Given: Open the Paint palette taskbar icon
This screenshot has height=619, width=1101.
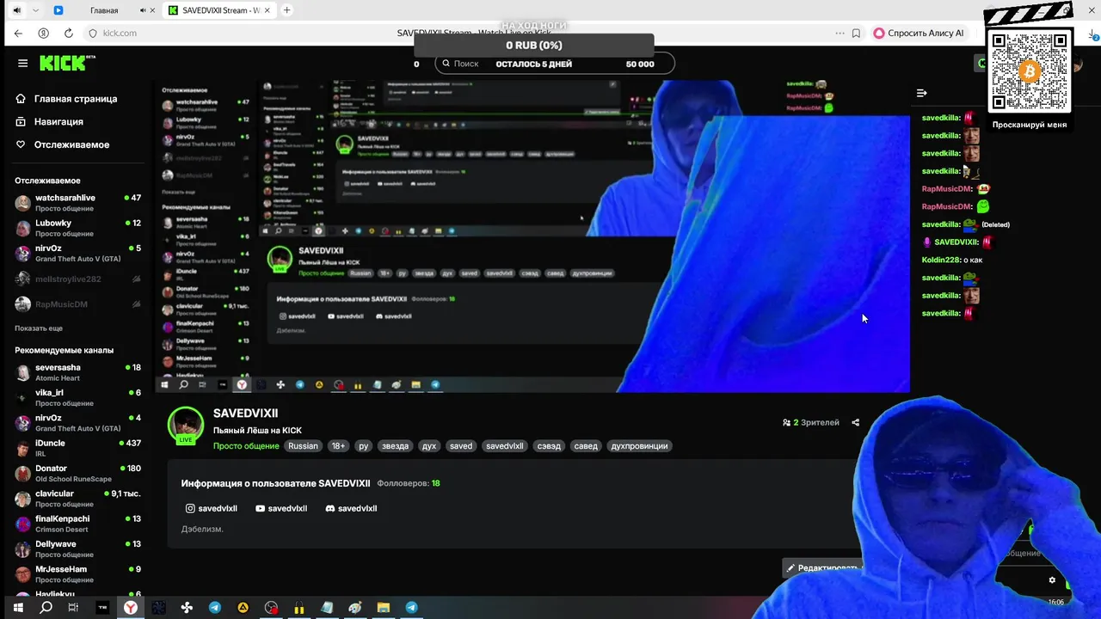Looking at the screenshot, I should tap(355, 607).
